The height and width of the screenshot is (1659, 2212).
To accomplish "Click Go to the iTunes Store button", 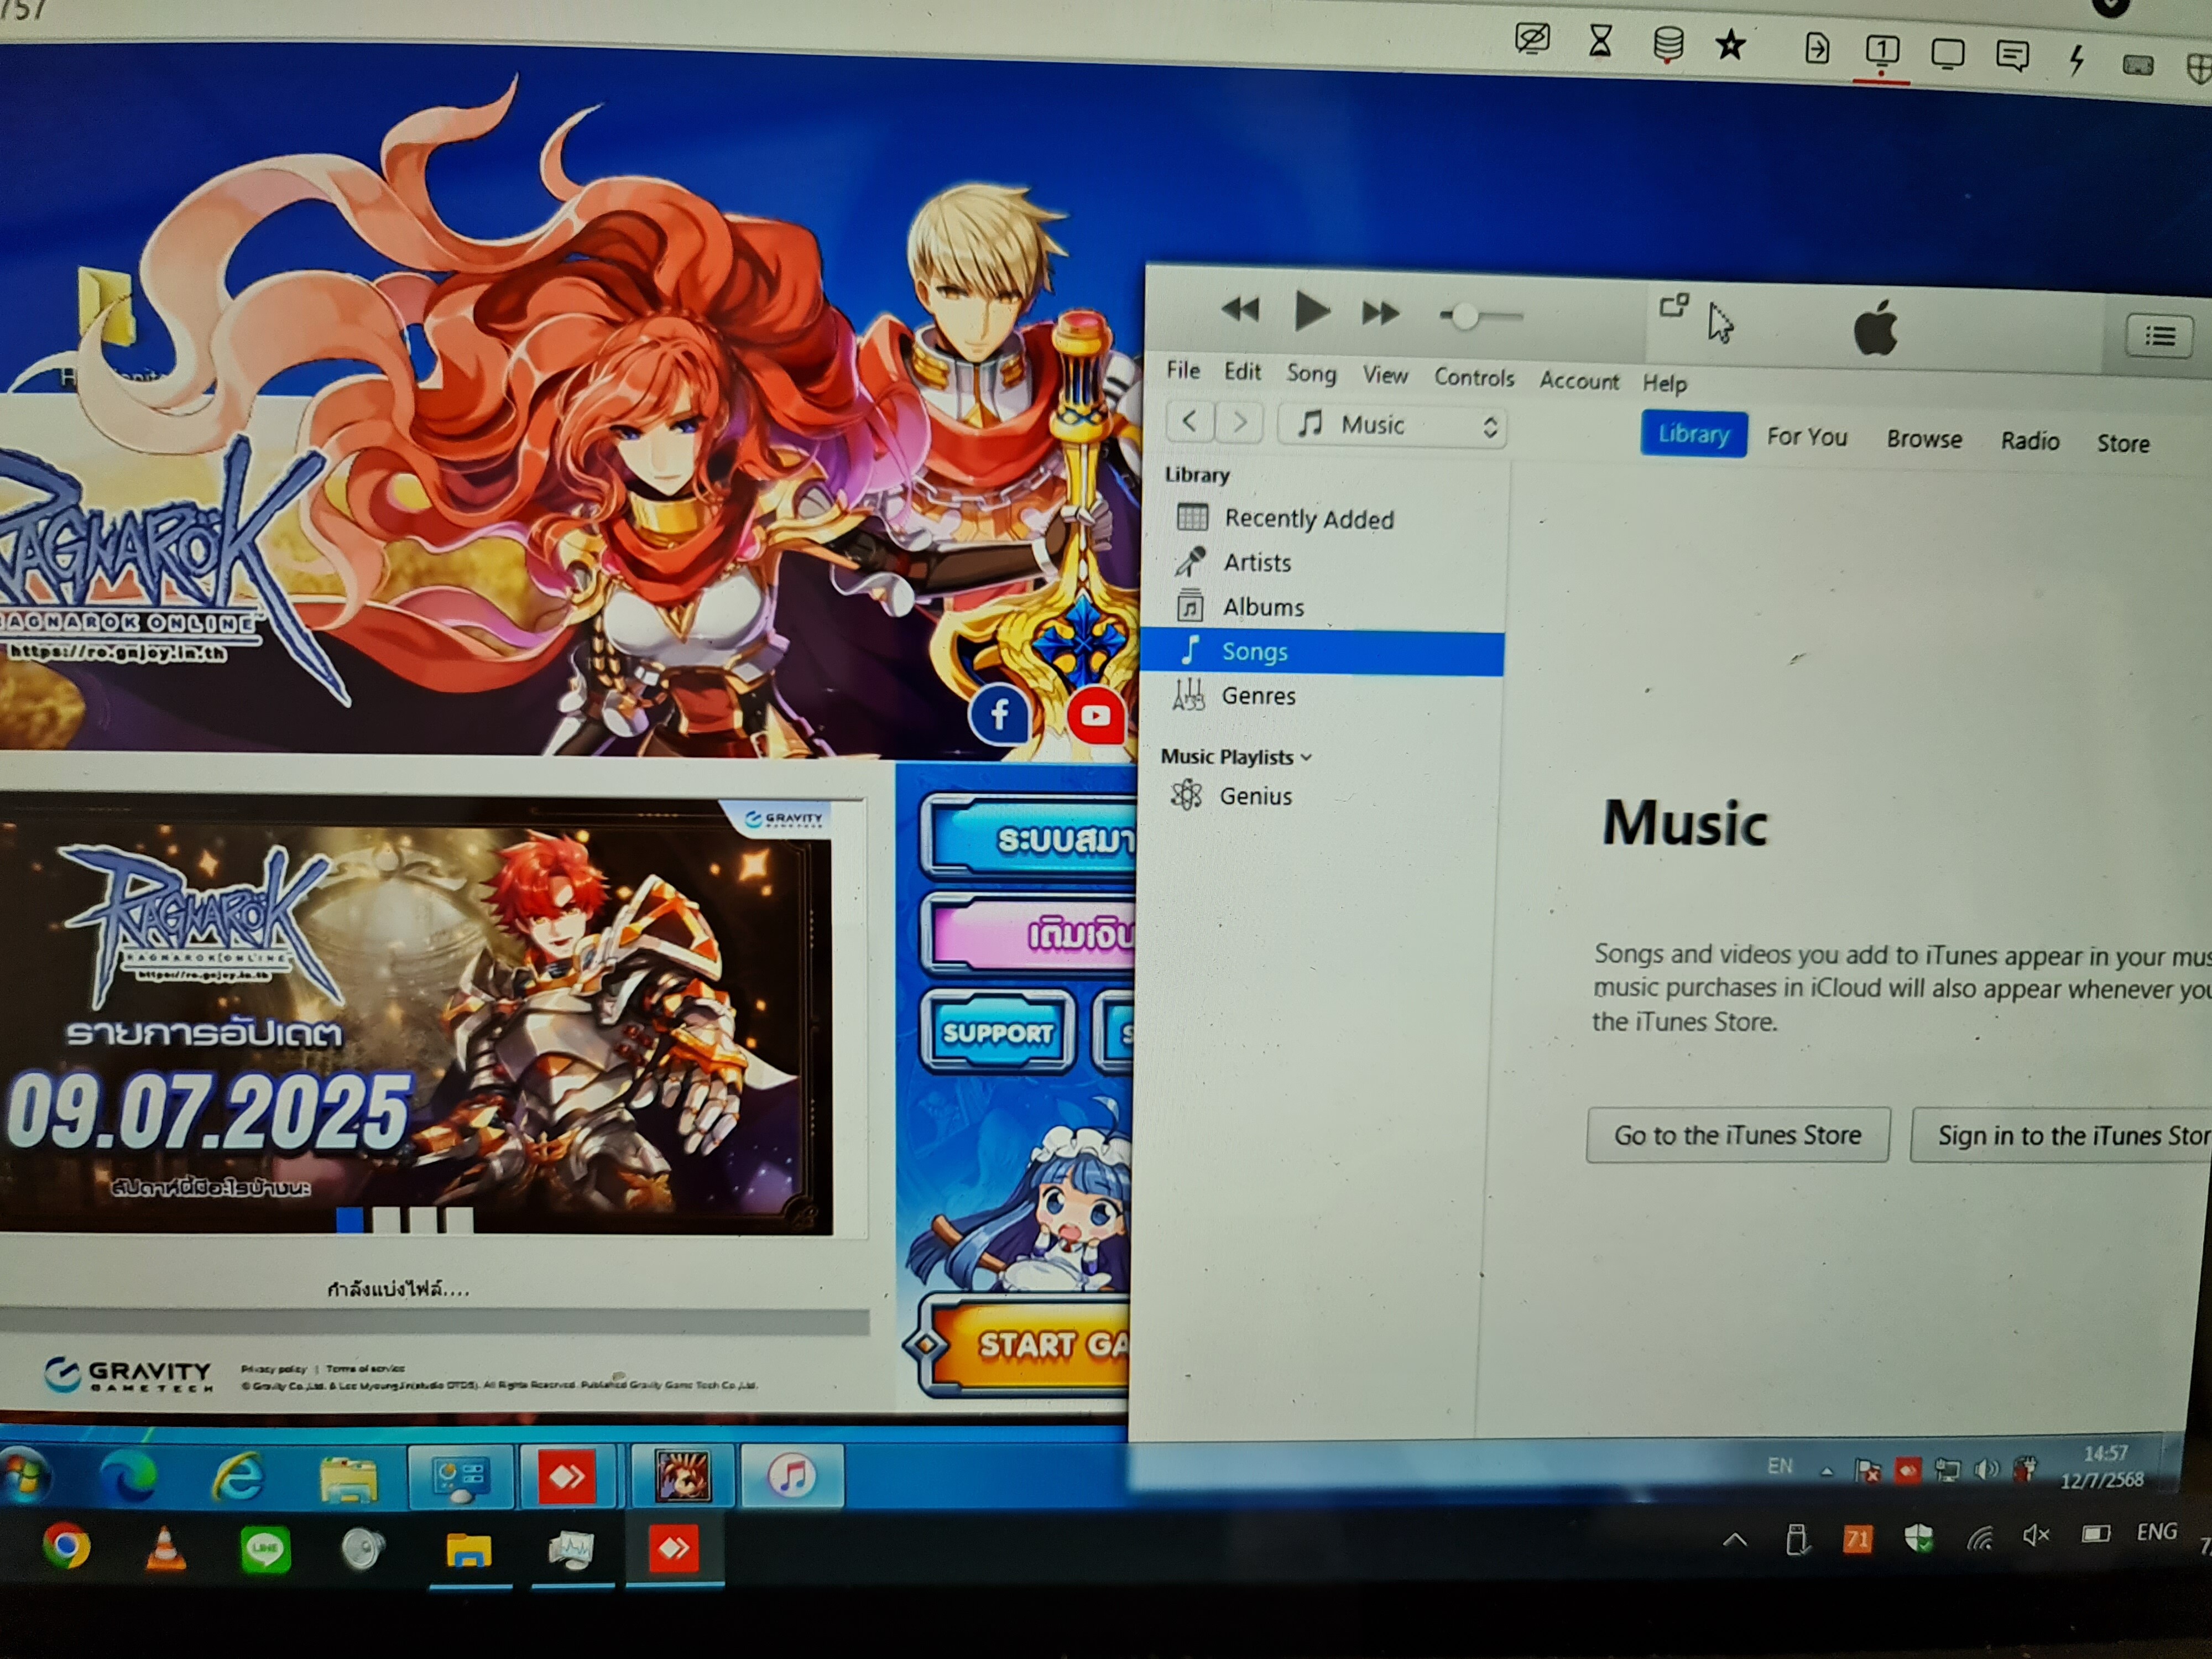I will [x=1737, y=1135].
